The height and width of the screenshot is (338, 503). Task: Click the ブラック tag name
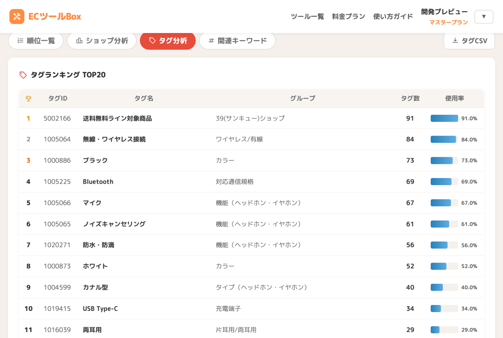(95, 160)
